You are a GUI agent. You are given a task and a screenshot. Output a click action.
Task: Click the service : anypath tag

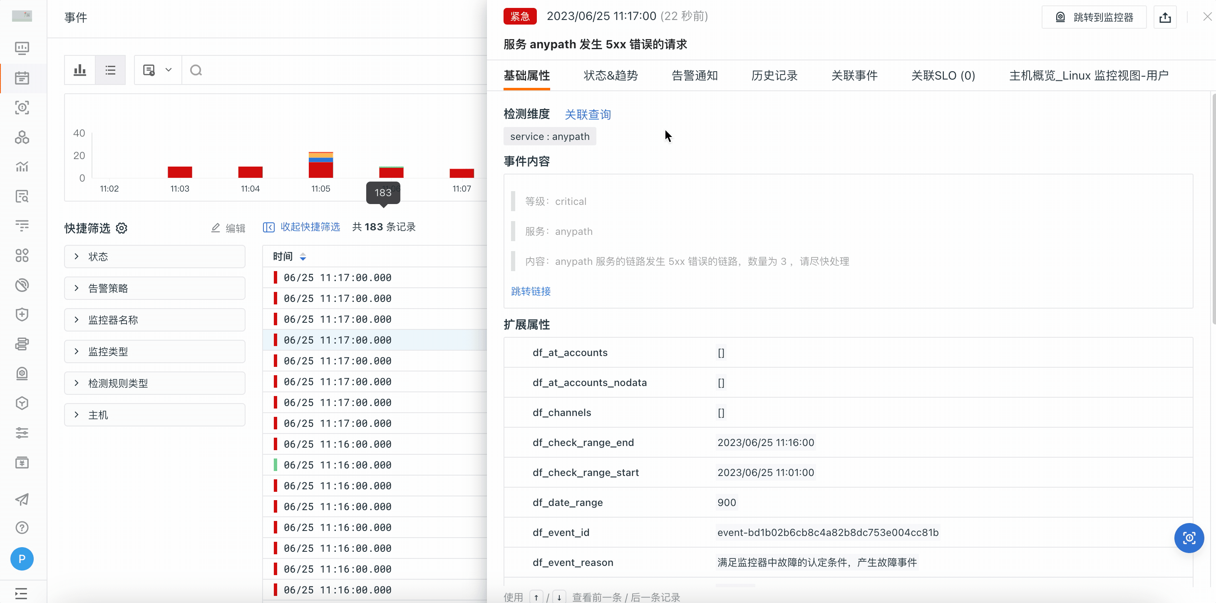click(549, 137)
